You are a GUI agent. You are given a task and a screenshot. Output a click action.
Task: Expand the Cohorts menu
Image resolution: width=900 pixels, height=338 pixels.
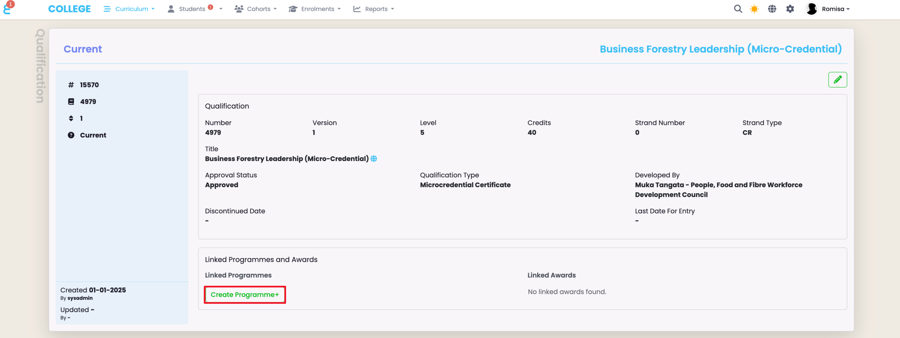coord(256,9)
